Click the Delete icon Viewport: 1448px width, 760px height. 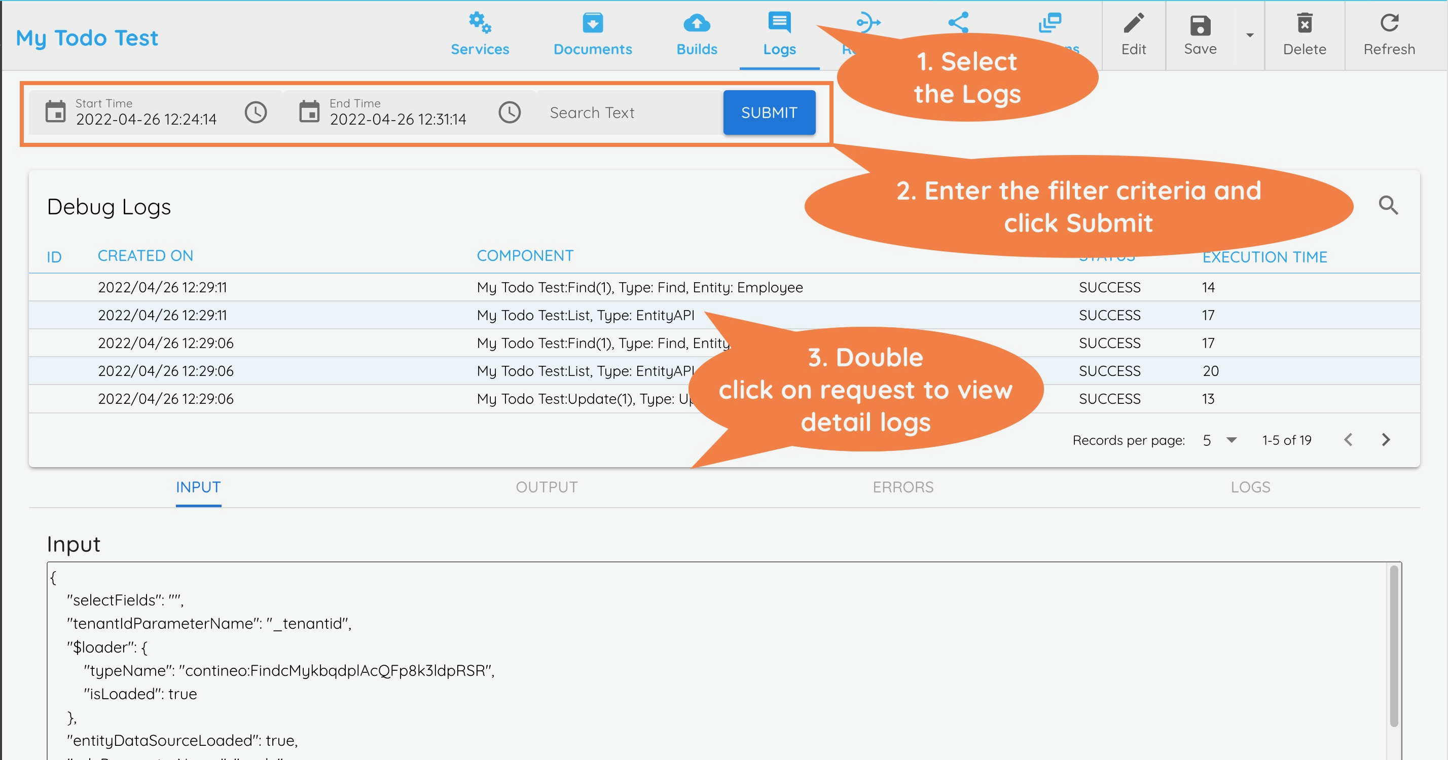pyautogui.click(x=1304, y=24)
